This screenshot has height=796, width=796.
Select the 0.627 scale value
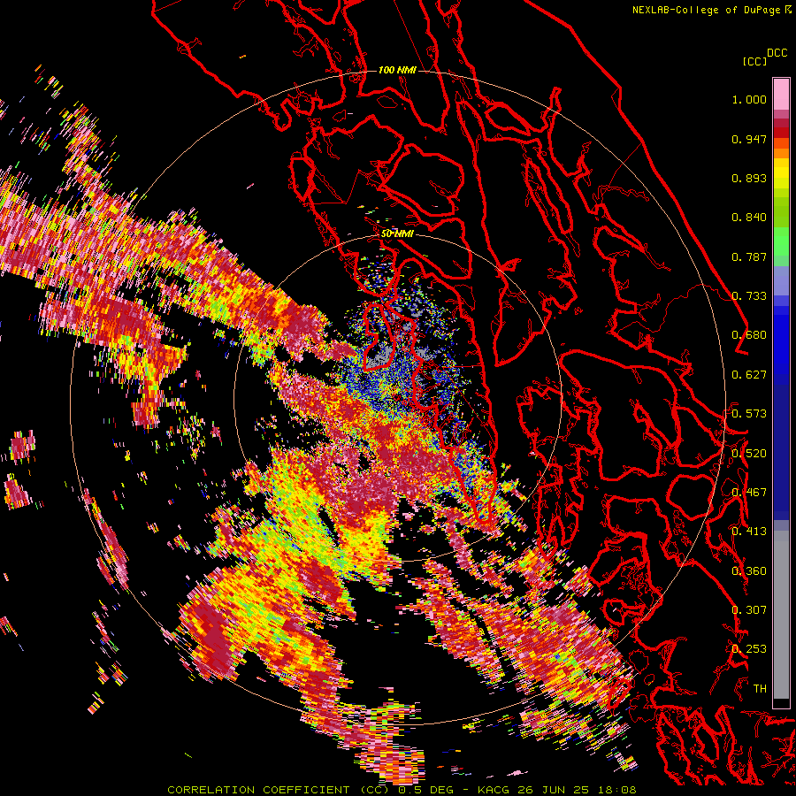tap(749, 375)
